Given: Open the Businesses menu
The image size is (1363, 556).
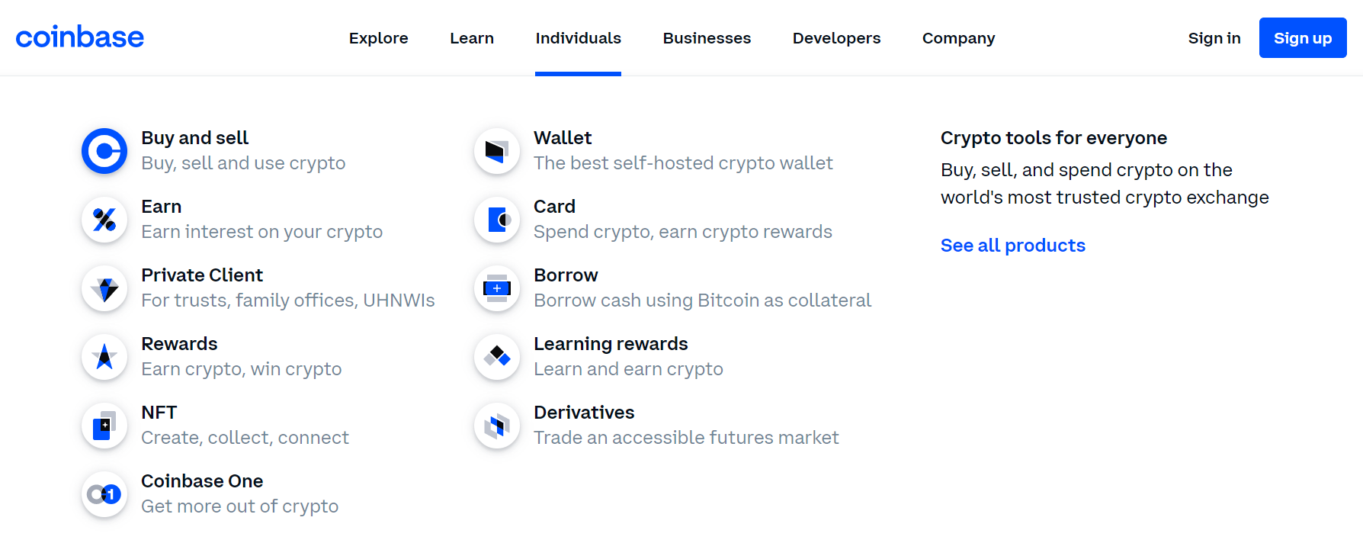Looking at the screenshot, I should coord(706,37).
